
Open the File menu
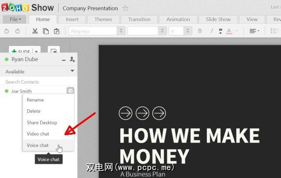click(15, 19)
